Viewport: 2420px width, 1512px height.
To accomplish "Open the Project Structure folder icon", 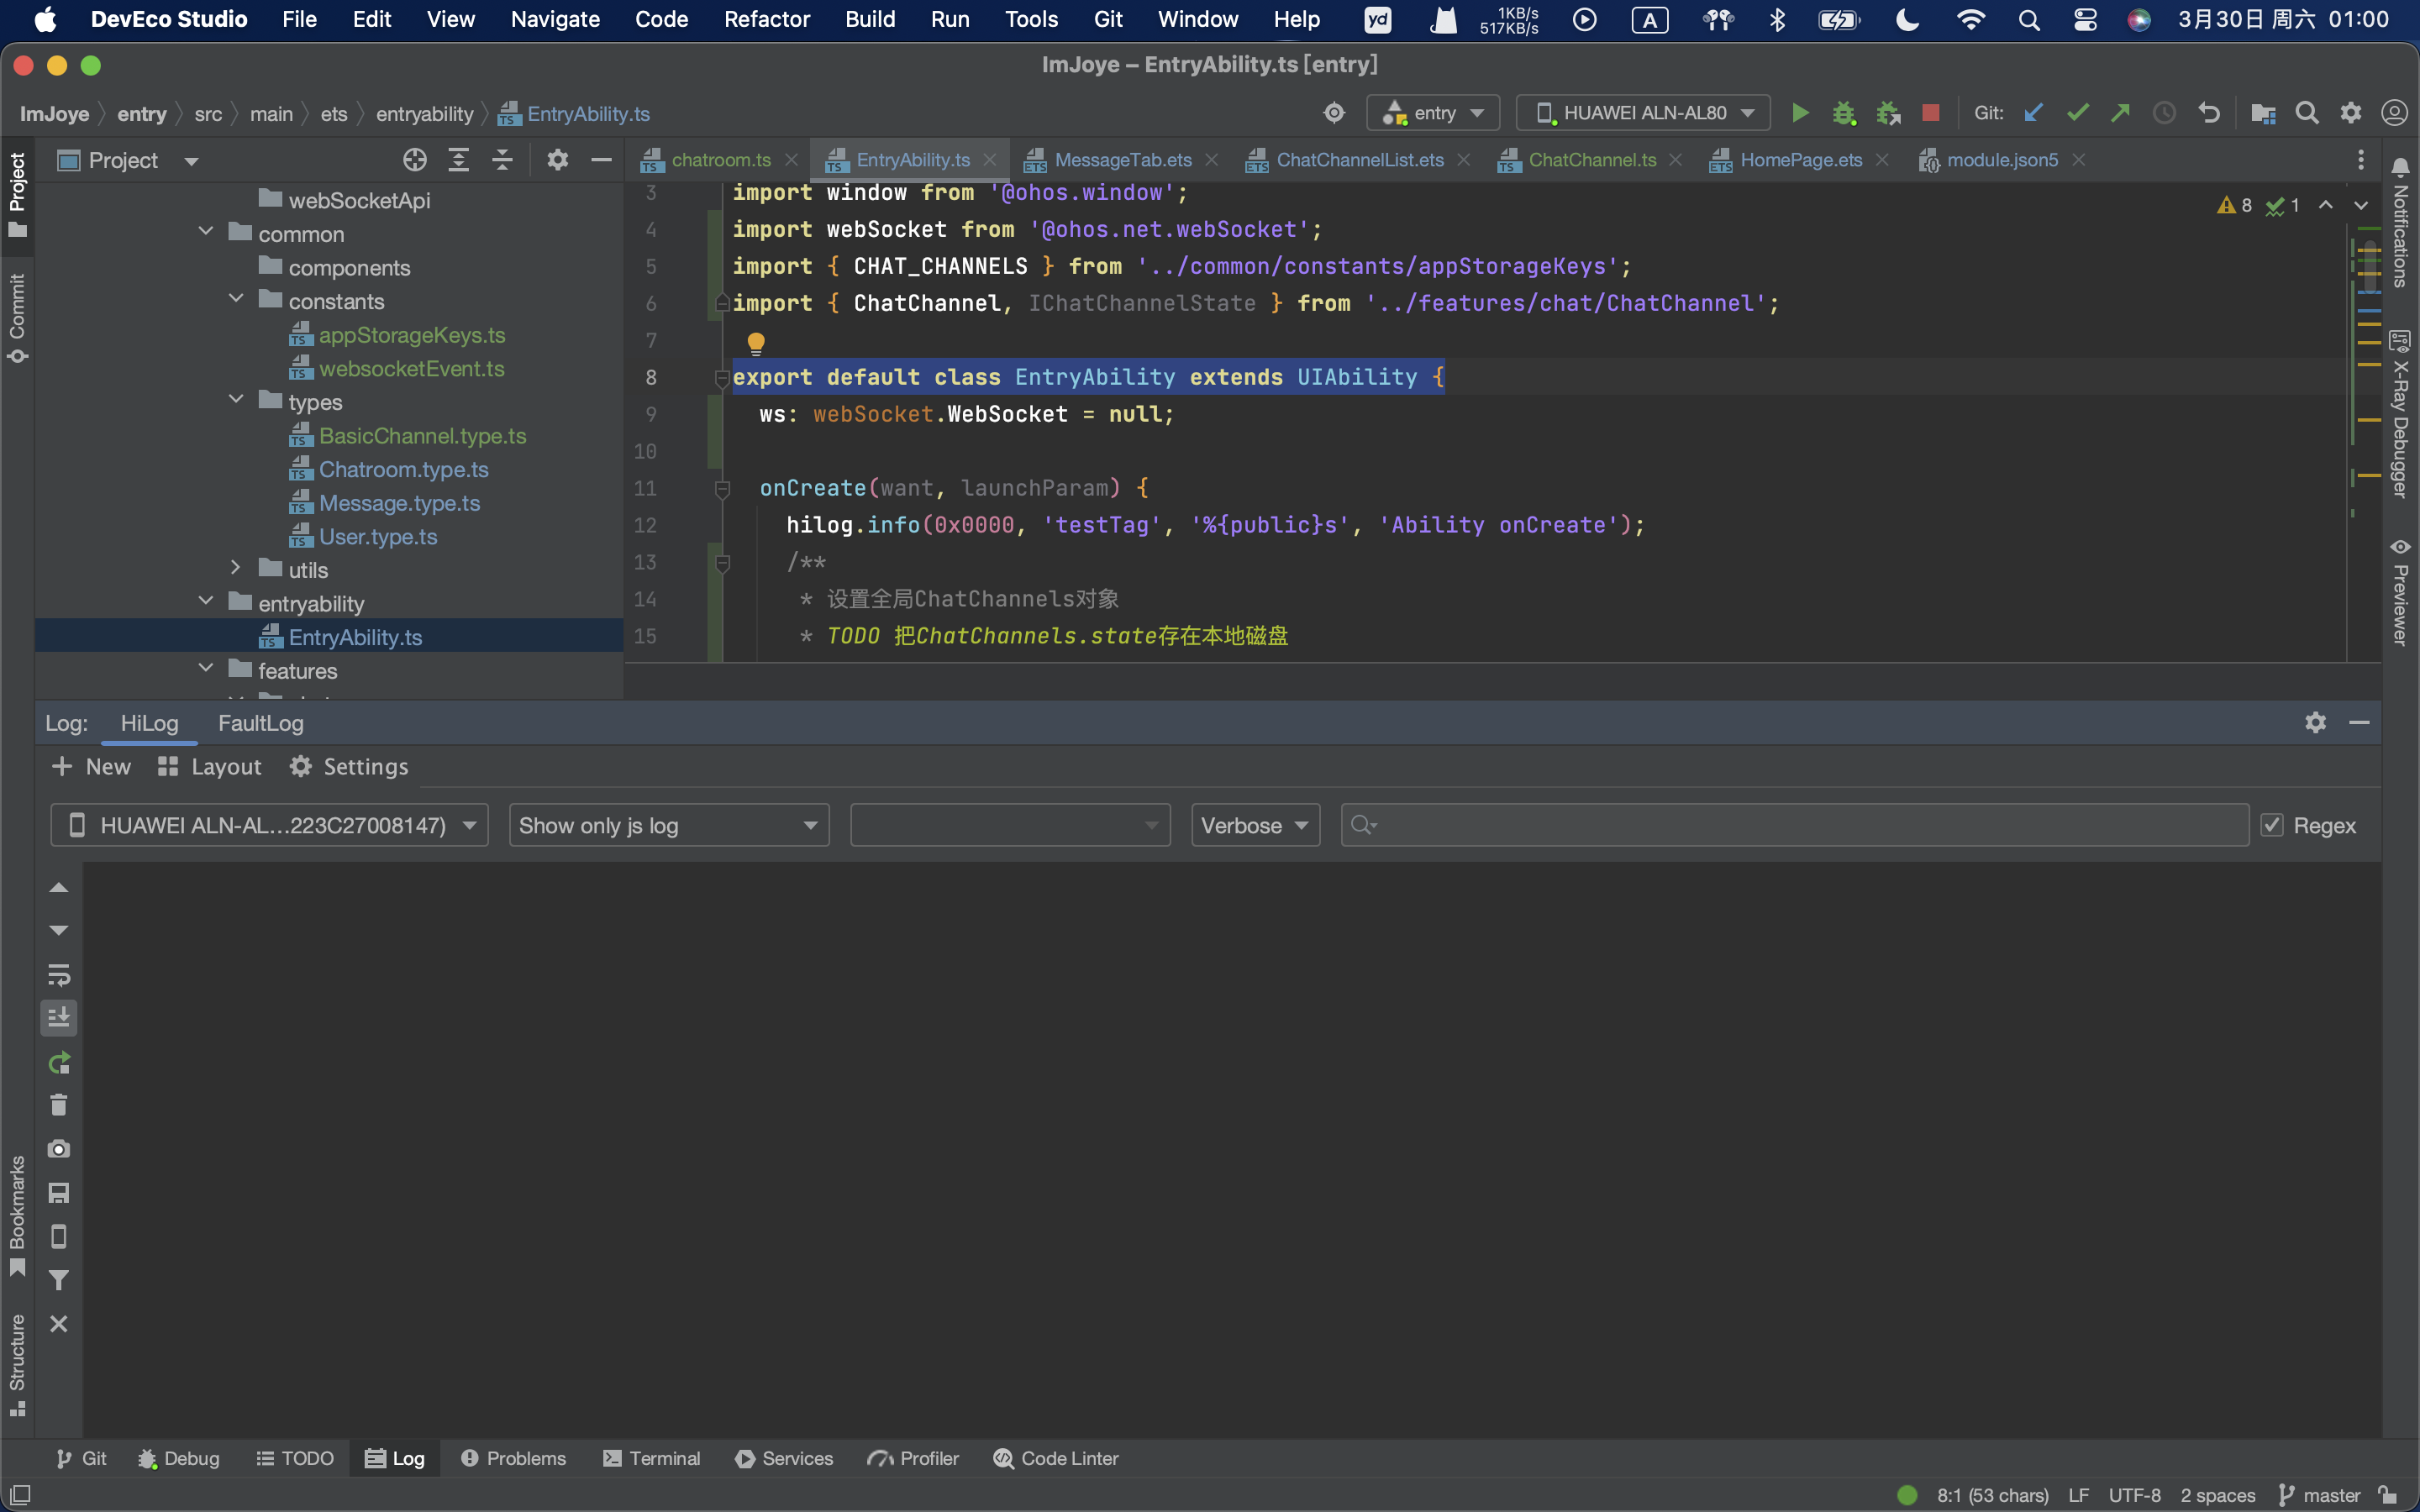I will click(x=2263, y=113).
